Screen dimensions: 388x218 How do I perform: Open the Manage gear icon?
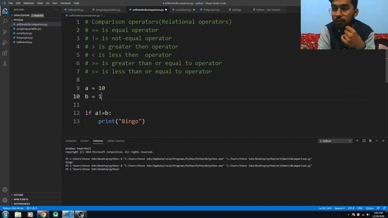[x=5, y=200]
